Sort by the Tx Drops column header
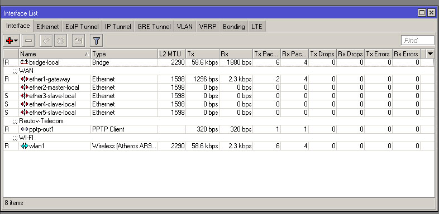Viewport: 439px width, 214px height. click(322, 53)
